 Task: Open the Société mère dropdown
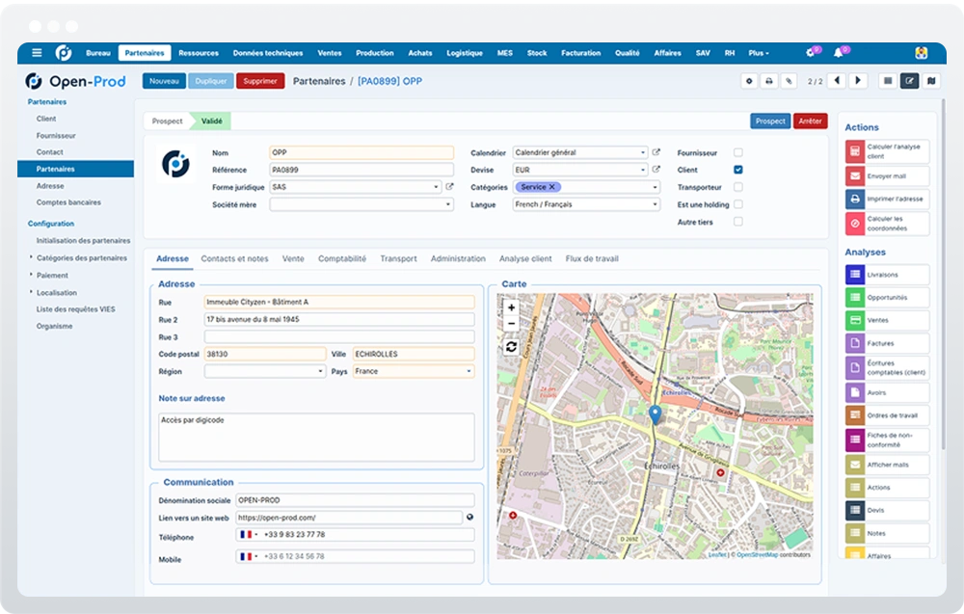pyautogui.click(x=361, y=204)
